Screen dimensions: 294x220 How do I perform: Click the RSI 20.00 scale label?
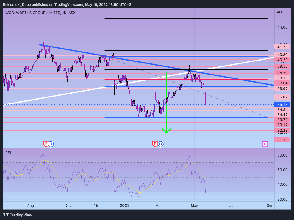pos(282,199)
